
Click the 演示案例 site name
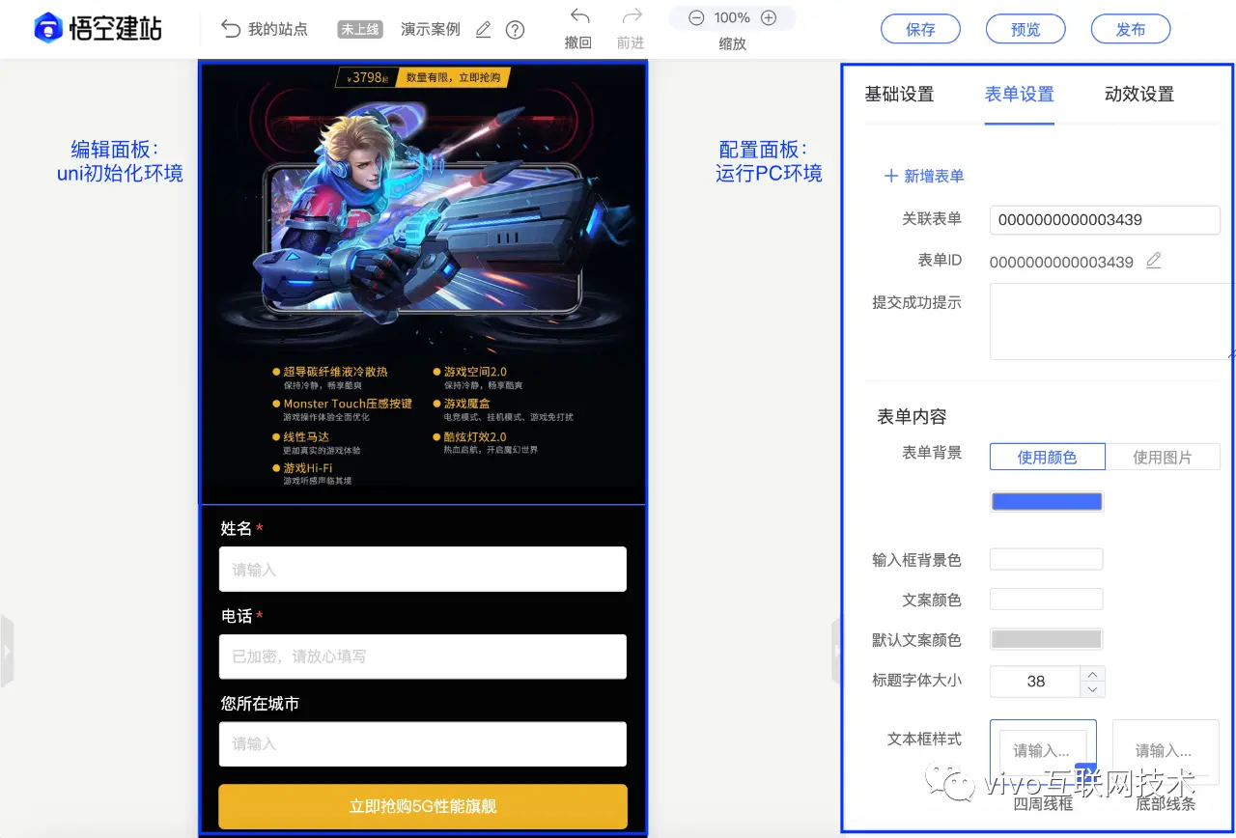coord(431,29)
